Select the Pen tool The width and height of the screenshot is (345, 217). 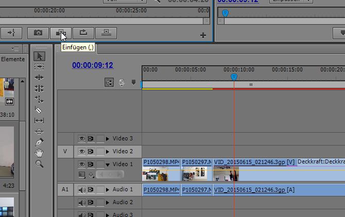(x=39, y=142)
